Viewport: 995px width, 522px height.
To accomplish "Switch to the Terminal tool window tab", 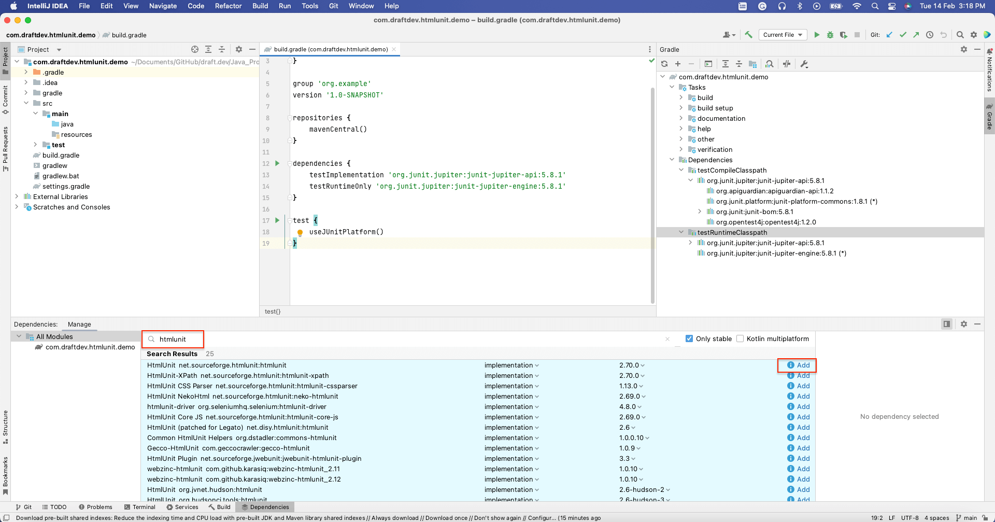I will [x=140, y=507].
